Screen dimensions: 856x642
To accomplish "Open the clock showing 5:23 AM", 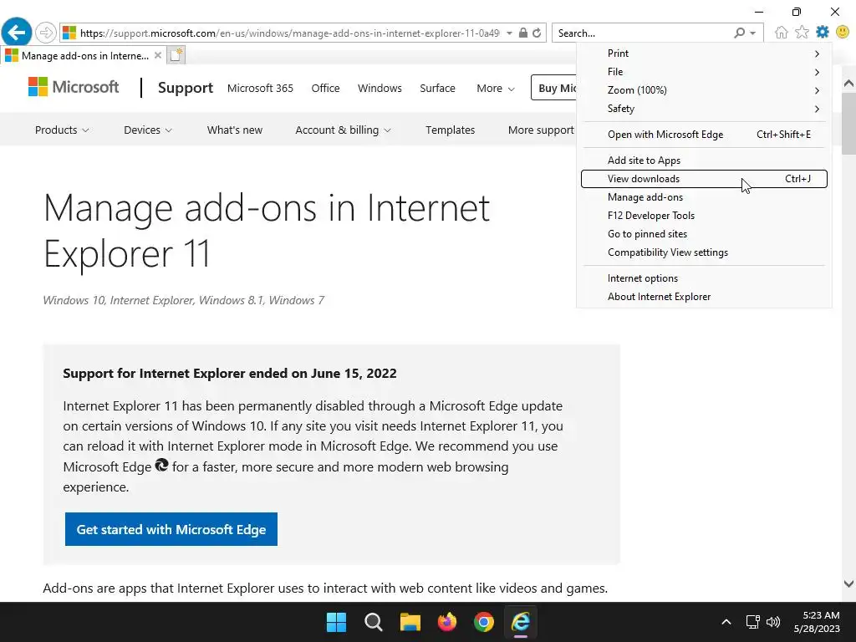I will pos(817,622).
